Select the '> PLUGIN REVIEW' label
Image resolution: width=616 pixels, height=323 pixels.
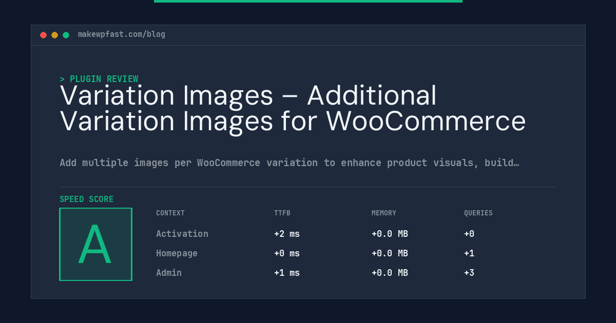point(99,79)
